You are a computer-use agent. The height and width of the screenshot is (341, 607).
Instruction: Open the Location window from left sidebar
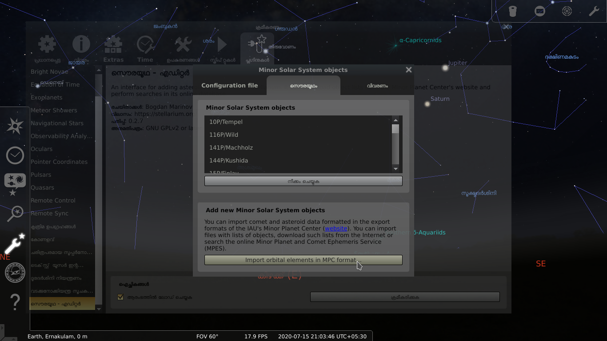[x=15, y=126]
